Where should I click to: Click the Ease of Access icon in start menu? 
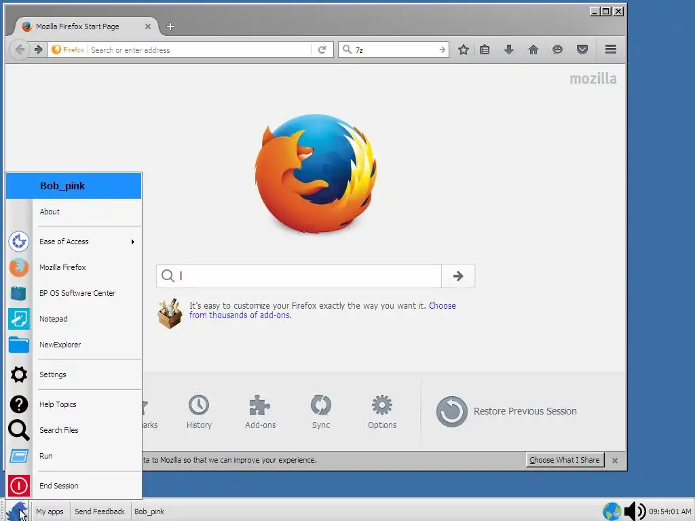pos(18,242)
